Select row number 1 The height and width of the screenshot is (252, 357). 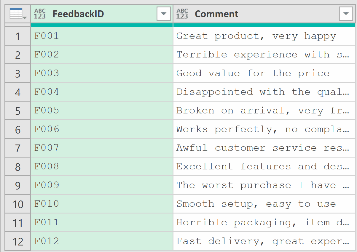click(x=18, y=36)
